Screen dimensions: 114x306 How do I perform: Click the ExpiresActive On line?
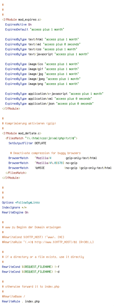pyautogui.click(x=18, y=25)
